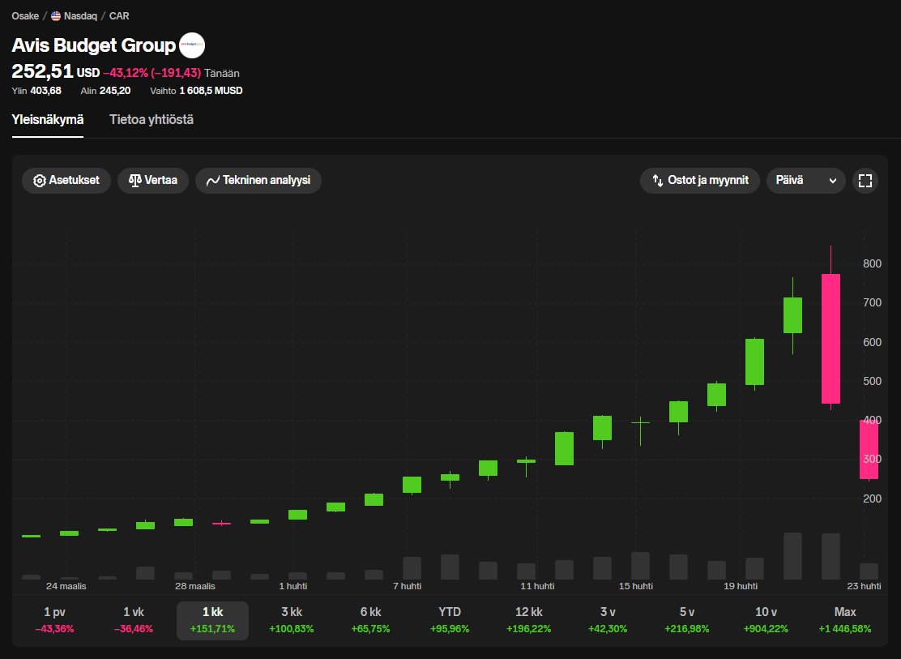Viewport: 901px width, 659px height.
Task: Click the 15 huhti date label
Action: (636, 586)
